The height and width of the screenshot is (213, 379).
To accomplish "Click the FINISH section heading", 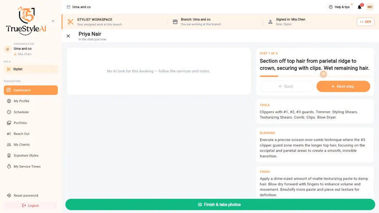I will [265, 172].
